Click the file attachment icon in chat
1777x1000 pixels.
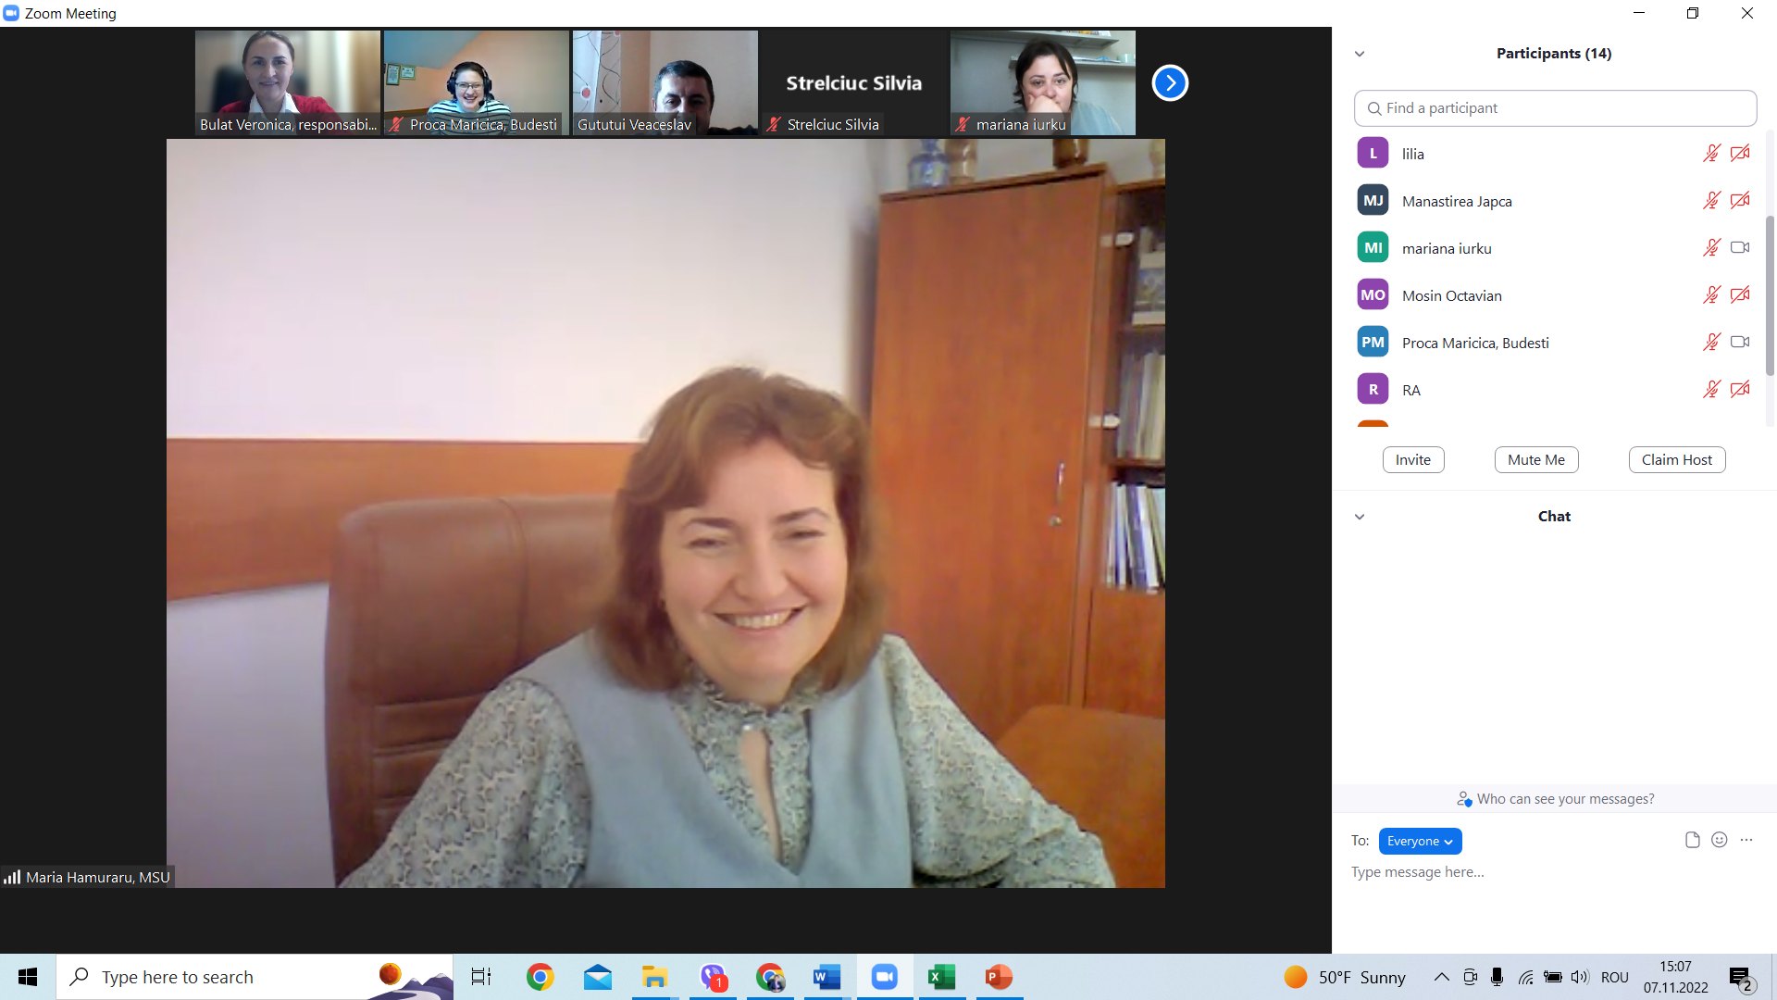[x=1692, y=841]
